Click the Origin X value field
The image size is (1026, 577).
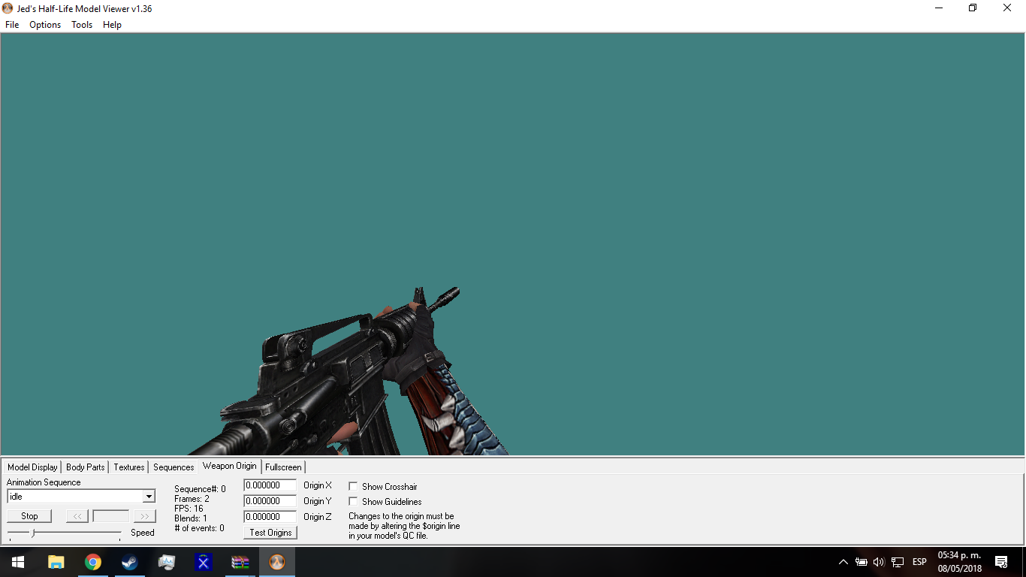pyautogui.click(x=270, y=485)
